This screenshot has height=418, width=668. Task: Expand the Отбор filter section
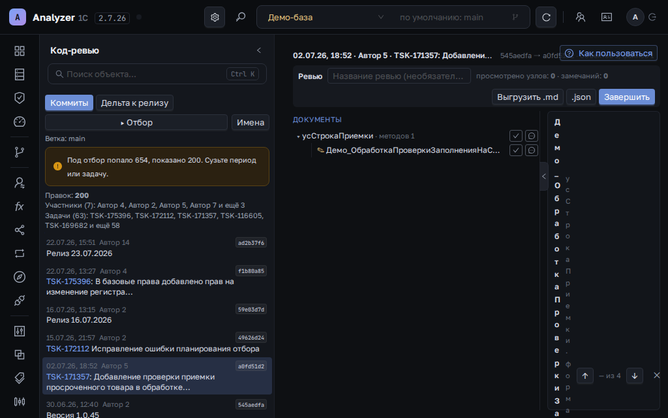point(136,122)
